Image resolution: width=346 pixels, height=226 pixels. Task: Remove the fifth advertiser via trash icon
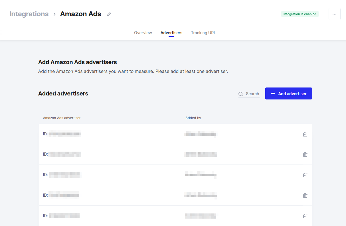click(305, 216)
